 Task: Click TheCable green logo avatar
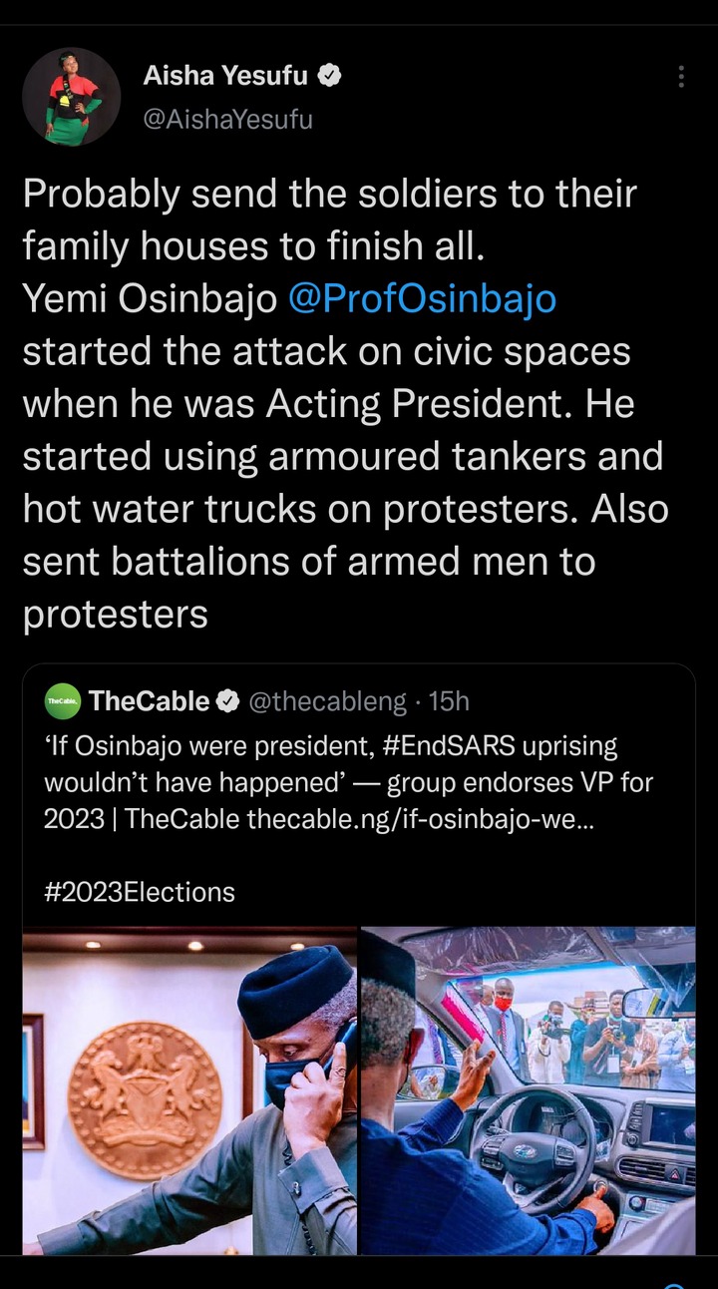(63, 701)
